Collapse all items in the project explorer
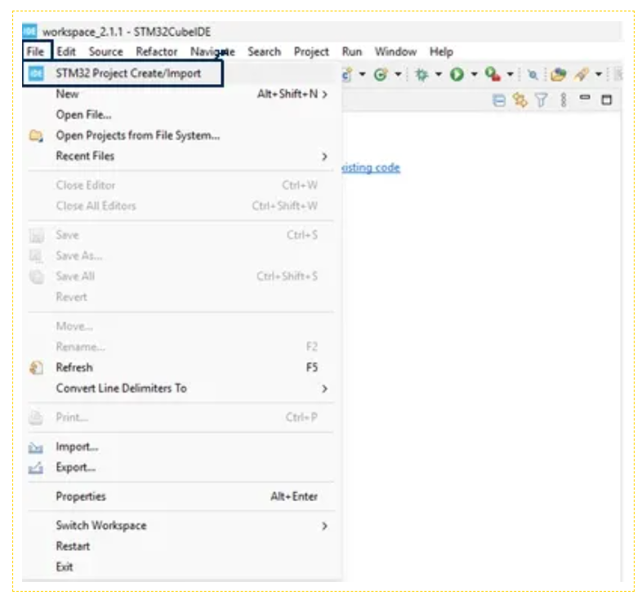The height and width of the screenshot is (604, 642). (499, 100)
